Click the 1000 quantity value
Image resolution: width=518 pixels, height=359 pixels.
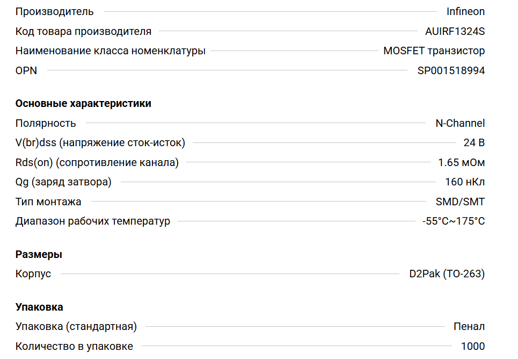pos(472,347)
